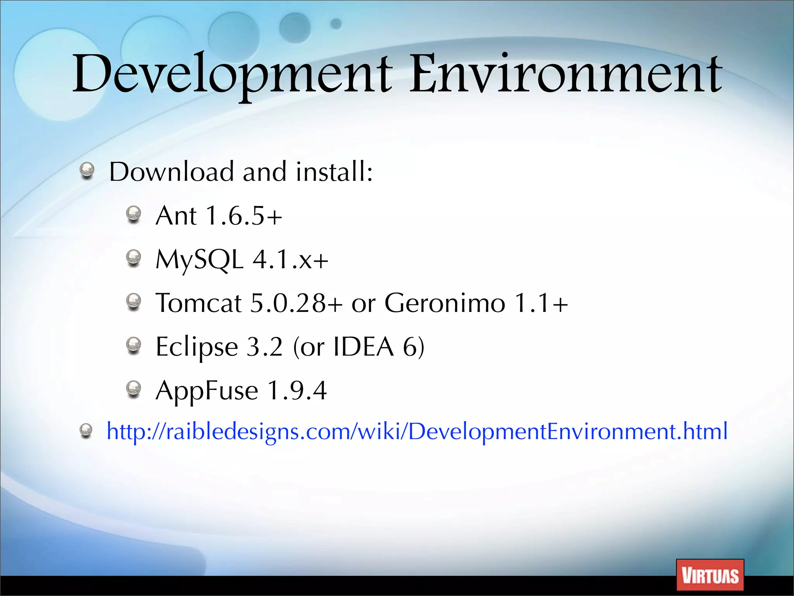Click the bullet next to Ant 1.6.5+

point(134,214)
